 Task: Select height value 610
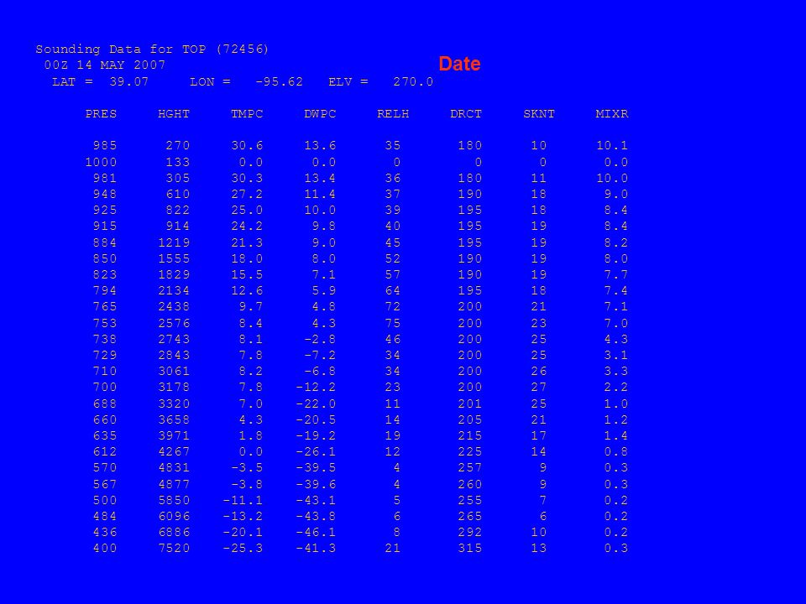(x=178, y=194)
